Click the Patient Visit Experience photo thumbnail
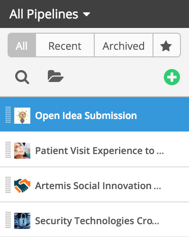This screenshot has height=237, width=189. tap(22, 151)
